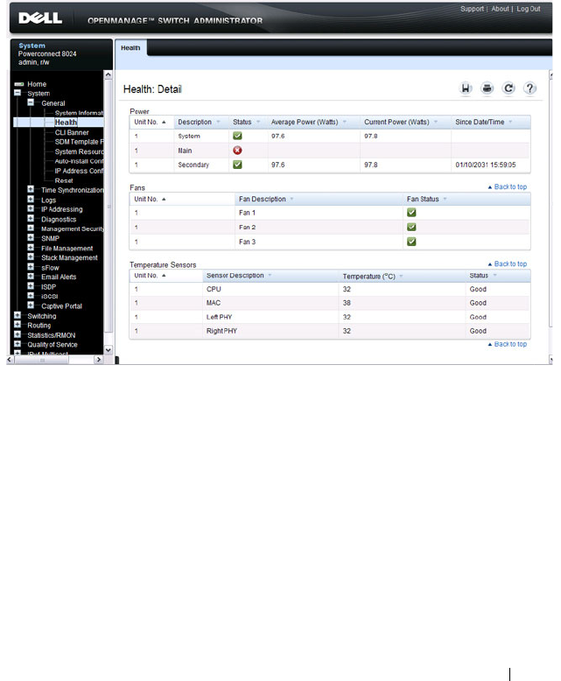The height and width of the screenshot is (681, 561).
Task: Expand the Statistics/RMON node
Action: click(18, 334)
